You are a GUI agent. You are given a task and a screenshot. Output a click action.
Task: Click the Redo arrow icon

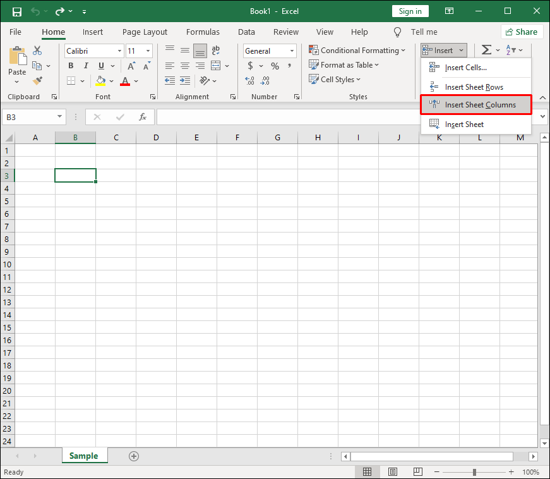coord(59,11)
